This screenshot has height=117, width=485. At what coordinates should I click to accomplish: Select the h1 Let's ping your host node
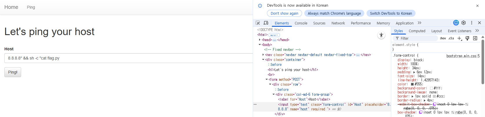[x=293, y=70]
